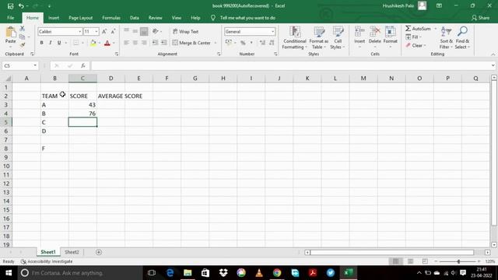Click the Insert Function fx icon
The width and height of the screenshot is (498, 280).
(83, 65)
